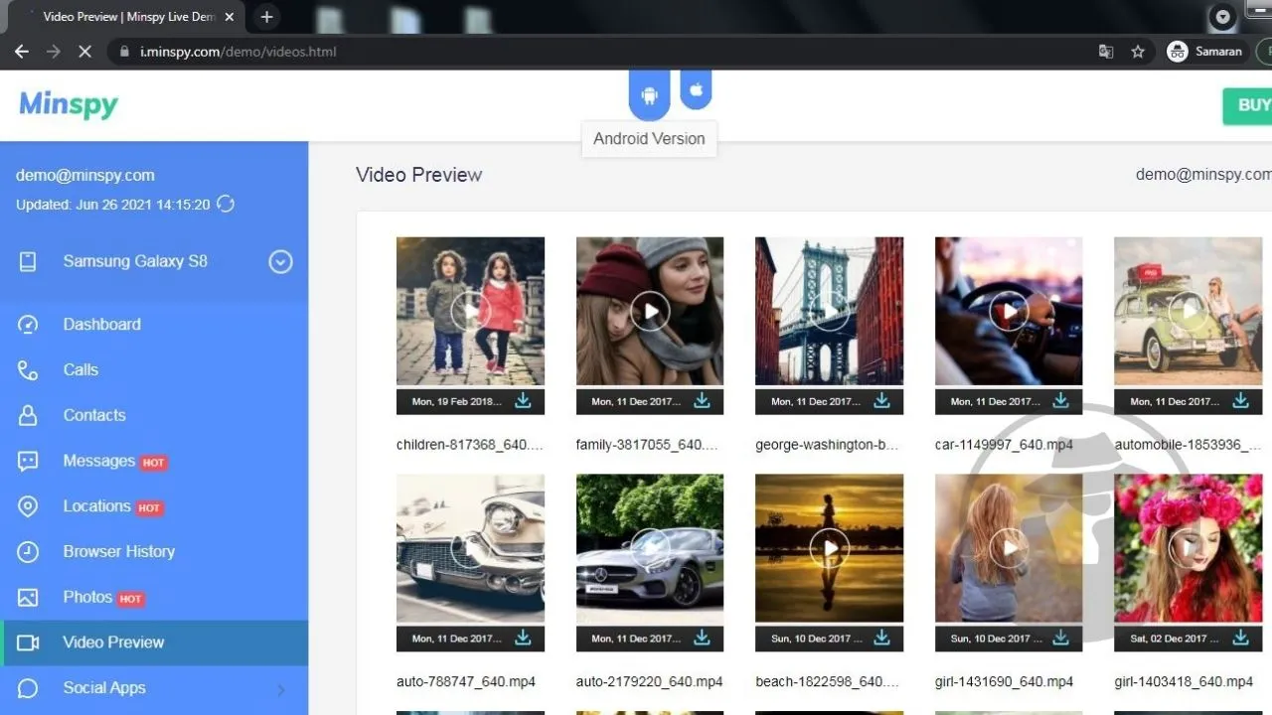This screenshot has height=715, width=1272.
Task: Open the Samaran incognito profile button
Action: tap(1204, 52)
